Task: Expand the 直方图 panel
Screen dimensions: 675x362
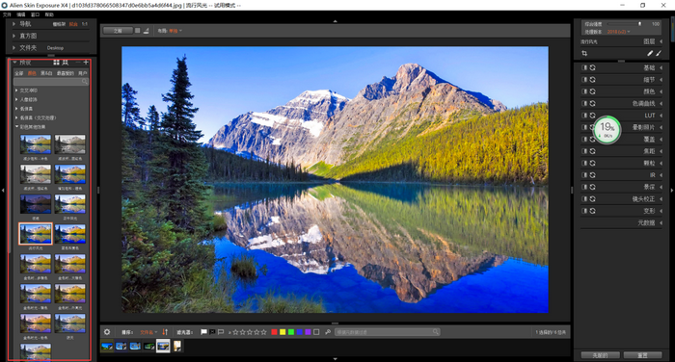Action: coord(28,36)
